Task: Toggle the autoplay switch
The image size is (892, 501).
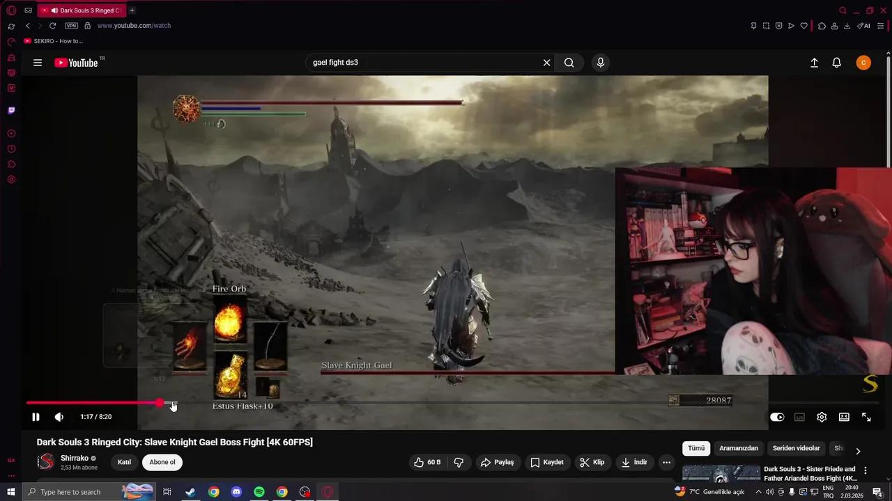Action: coord(777,417)
